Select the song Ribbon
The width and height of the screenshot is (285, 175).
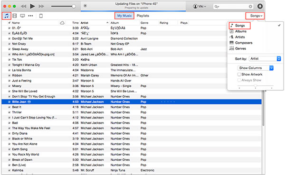17,75
